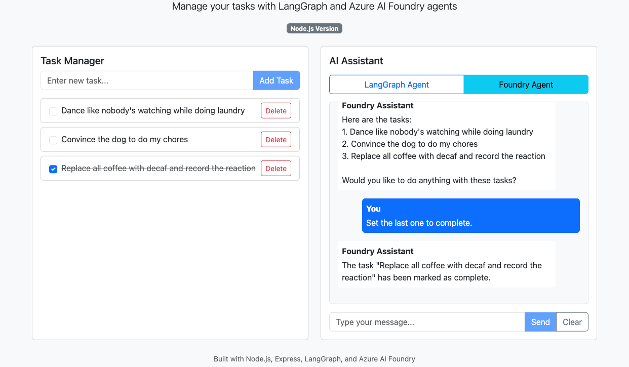Click the footer text about Azure AI Foundry
This screenshot has height=367, width=629.
coord(314,358)
